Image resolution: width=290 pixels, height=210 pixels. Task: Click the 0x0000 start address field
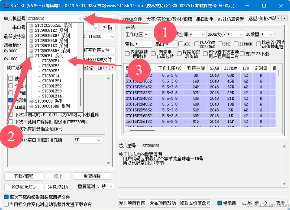pyautogui.click(x=14, y=51)
